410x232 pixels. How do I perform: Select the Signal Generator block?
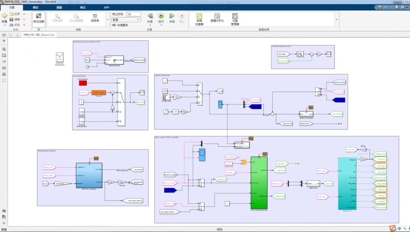[114, 60]
